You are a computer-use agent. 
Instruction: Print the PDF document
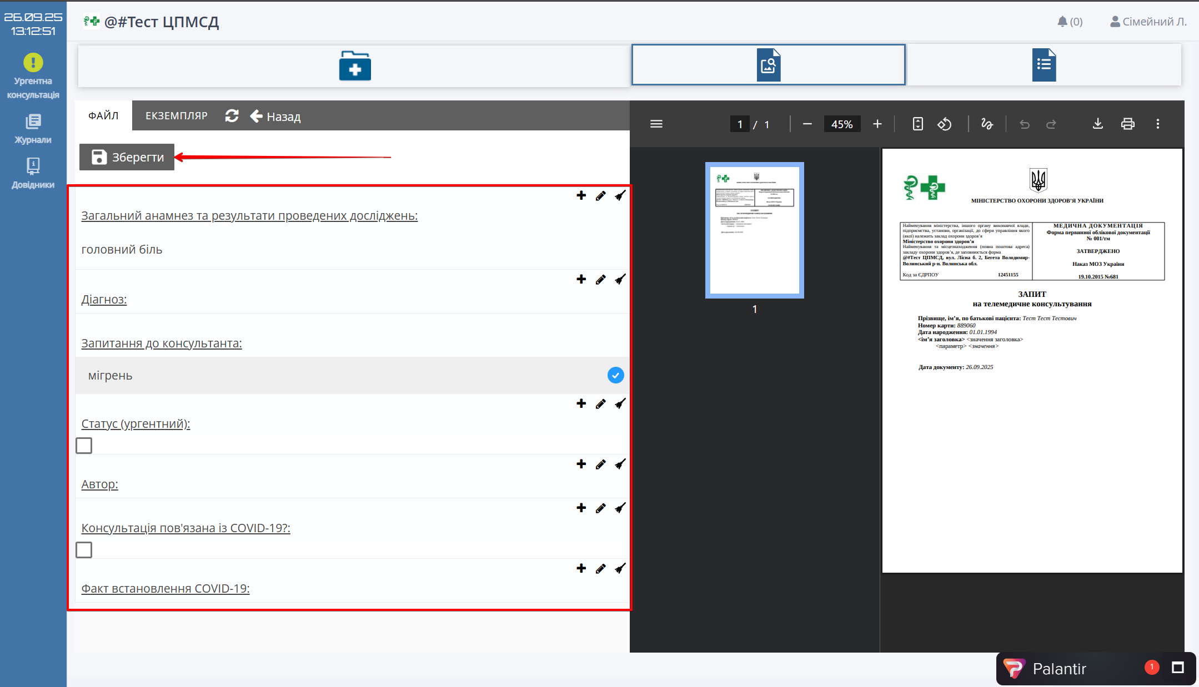coord(1127,124)
